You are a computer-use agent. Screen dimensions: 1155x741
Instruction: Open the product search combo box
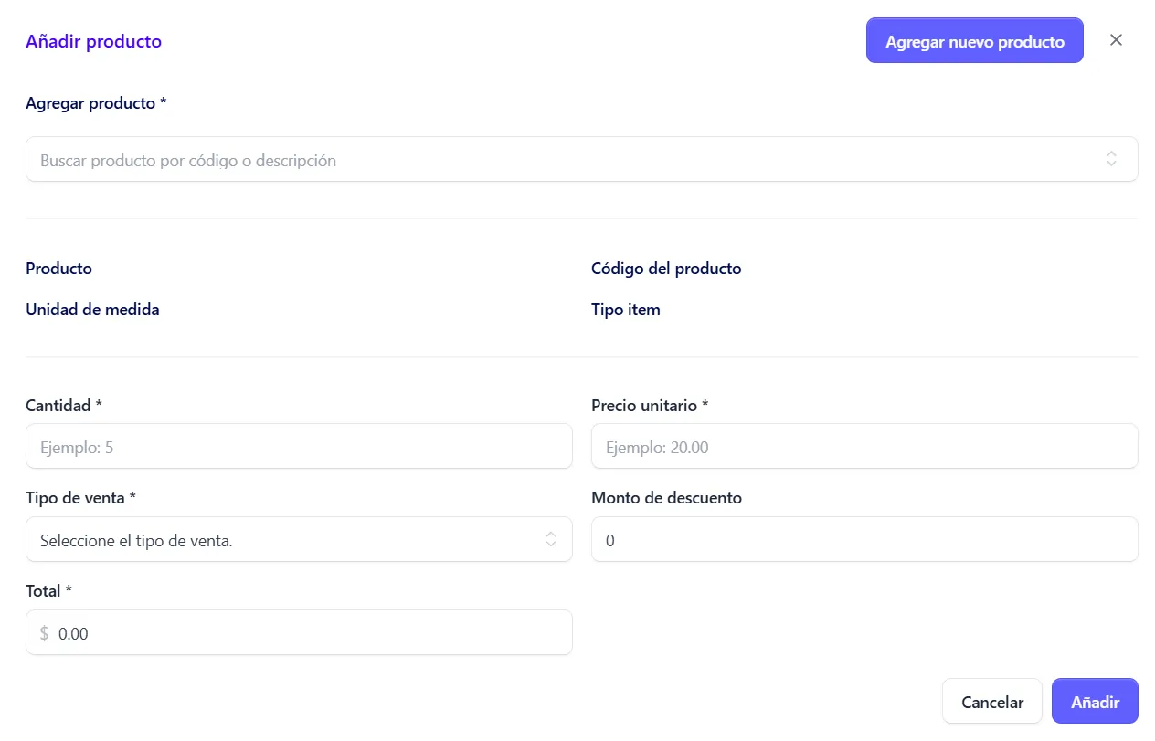coord(582,158)
